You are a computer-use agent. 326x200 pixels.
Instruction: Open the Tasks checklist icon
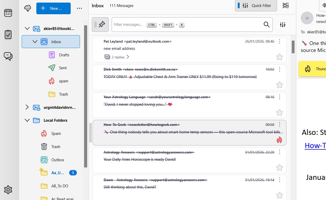(x=8, y=34)
